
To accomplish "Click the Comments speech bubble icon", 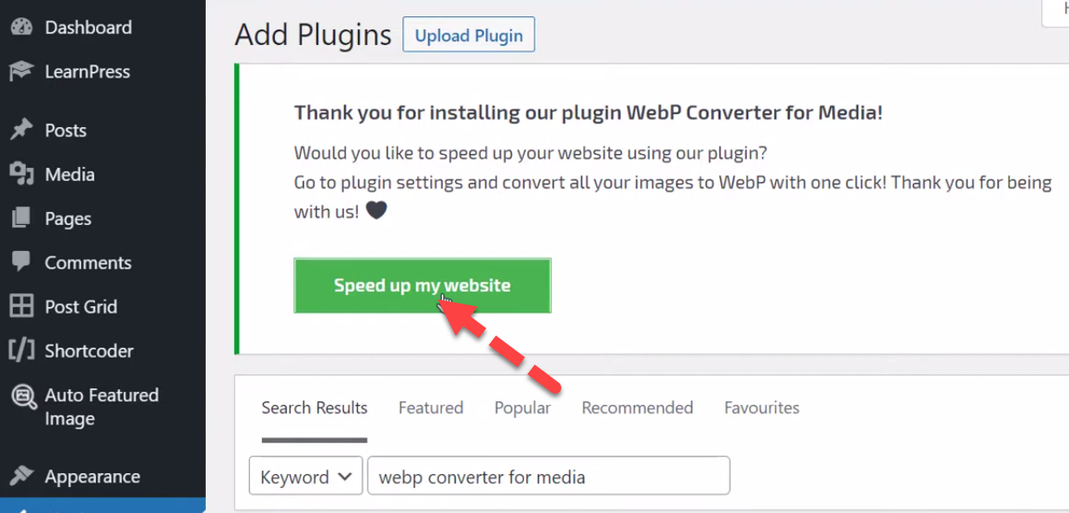I will pyautogui.click(x=21, y=262).
